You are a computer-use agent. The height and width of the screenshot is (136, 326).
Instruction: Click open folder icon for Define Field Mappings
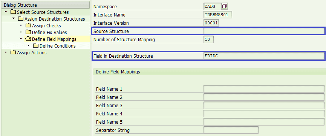(28, 39)
